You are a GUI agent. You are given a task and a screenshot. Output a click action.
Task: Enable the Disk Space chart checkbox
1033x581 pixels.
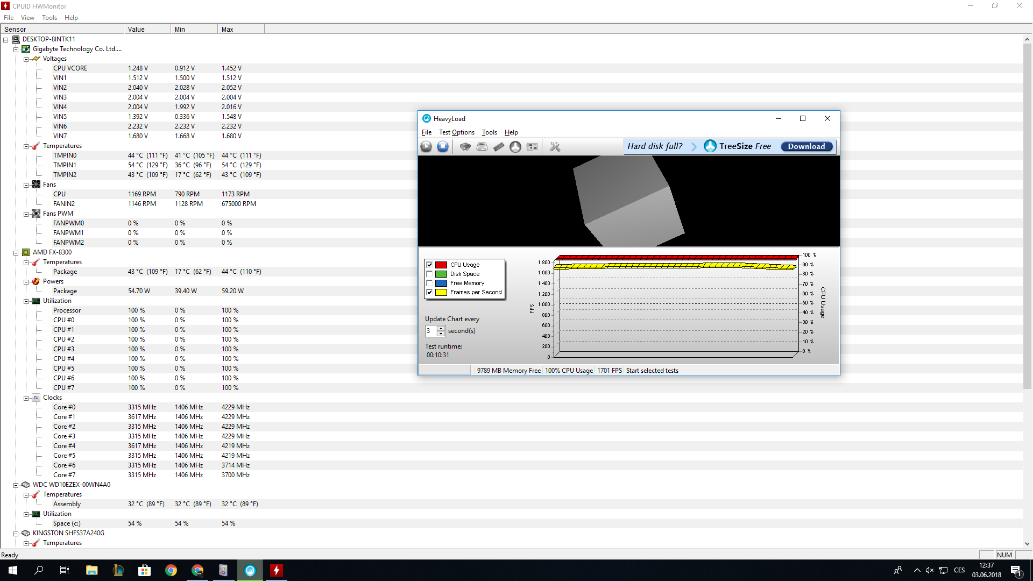pos(429,274)
